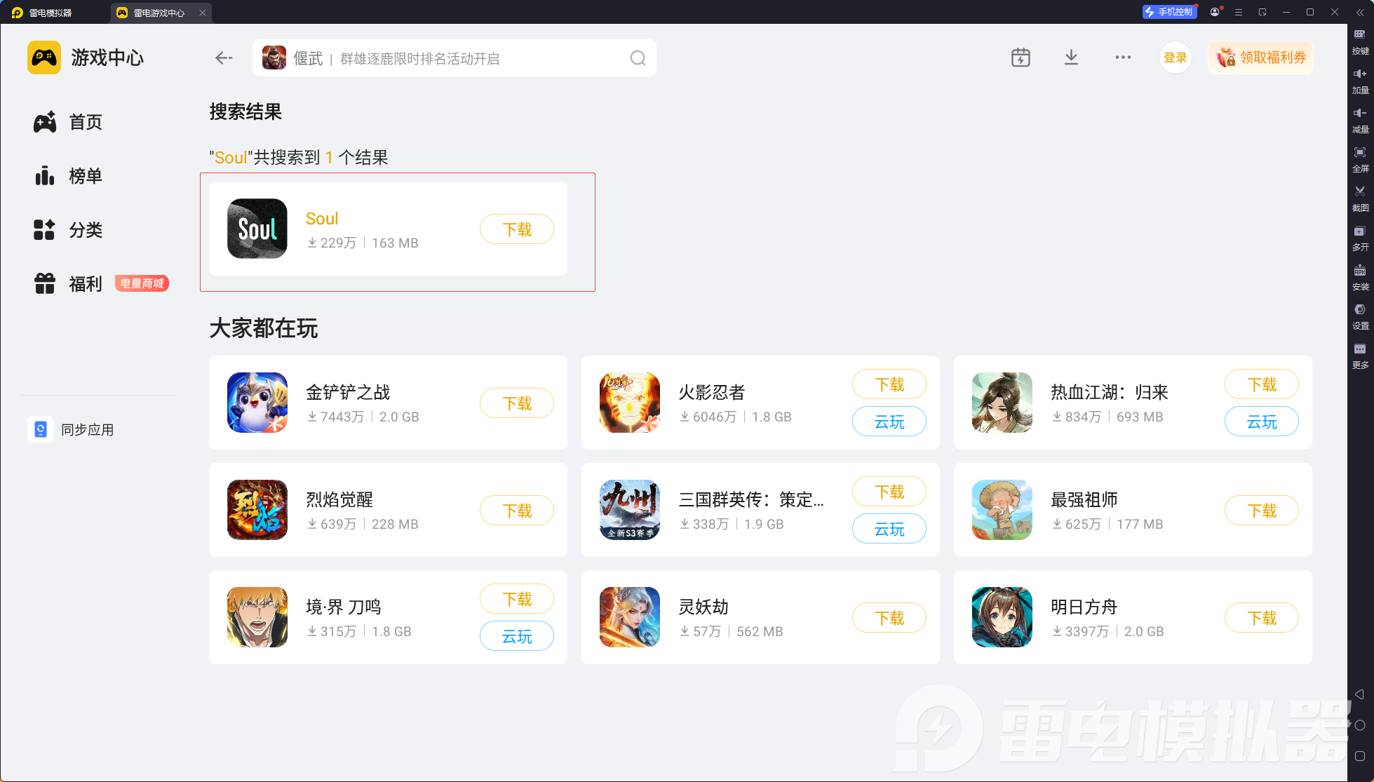1374x782 pixels.
Task: Collapse the right sidebar with double chevron
Action: [x=1360, y=13]
